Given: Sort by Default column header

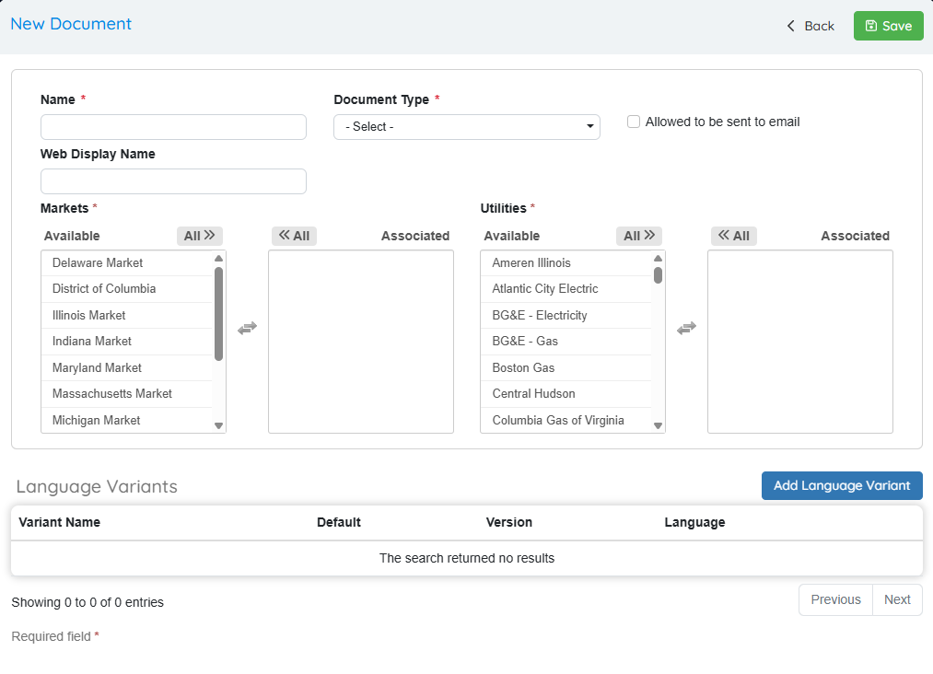Looking at the screenshot, I should tap(339, 522).
